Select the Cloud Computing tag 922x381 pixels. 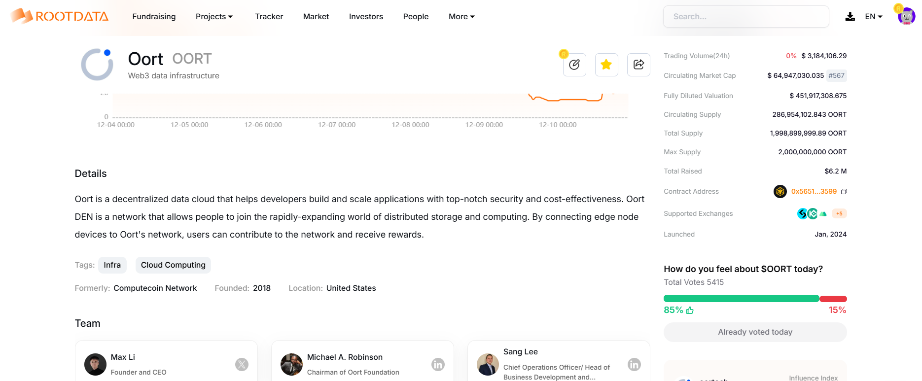point(173,265)
